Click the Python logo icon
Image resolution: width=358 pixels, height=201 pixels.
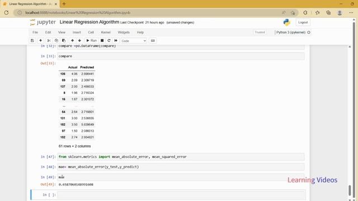click(287, 22)
